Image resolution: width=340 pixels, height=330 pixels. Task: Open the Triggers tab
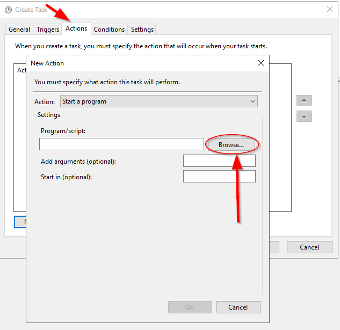coord(48,30)
